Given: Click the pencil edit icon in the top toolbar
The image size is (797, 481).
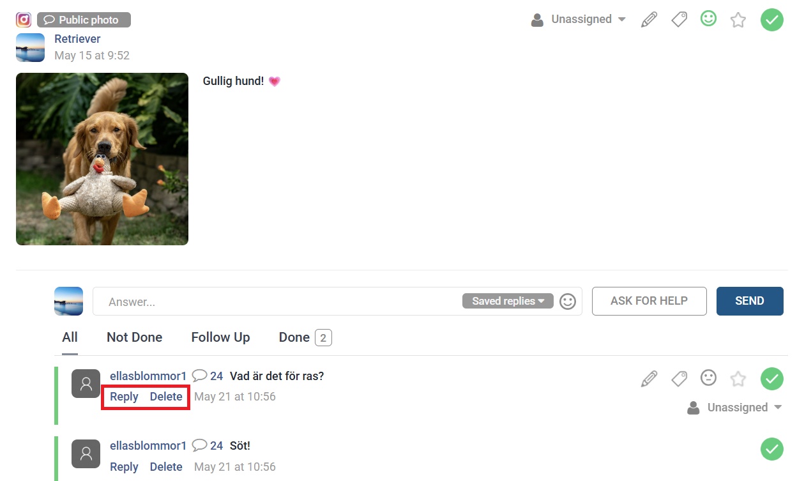Looking at the screenshot, I should [649, 20].
